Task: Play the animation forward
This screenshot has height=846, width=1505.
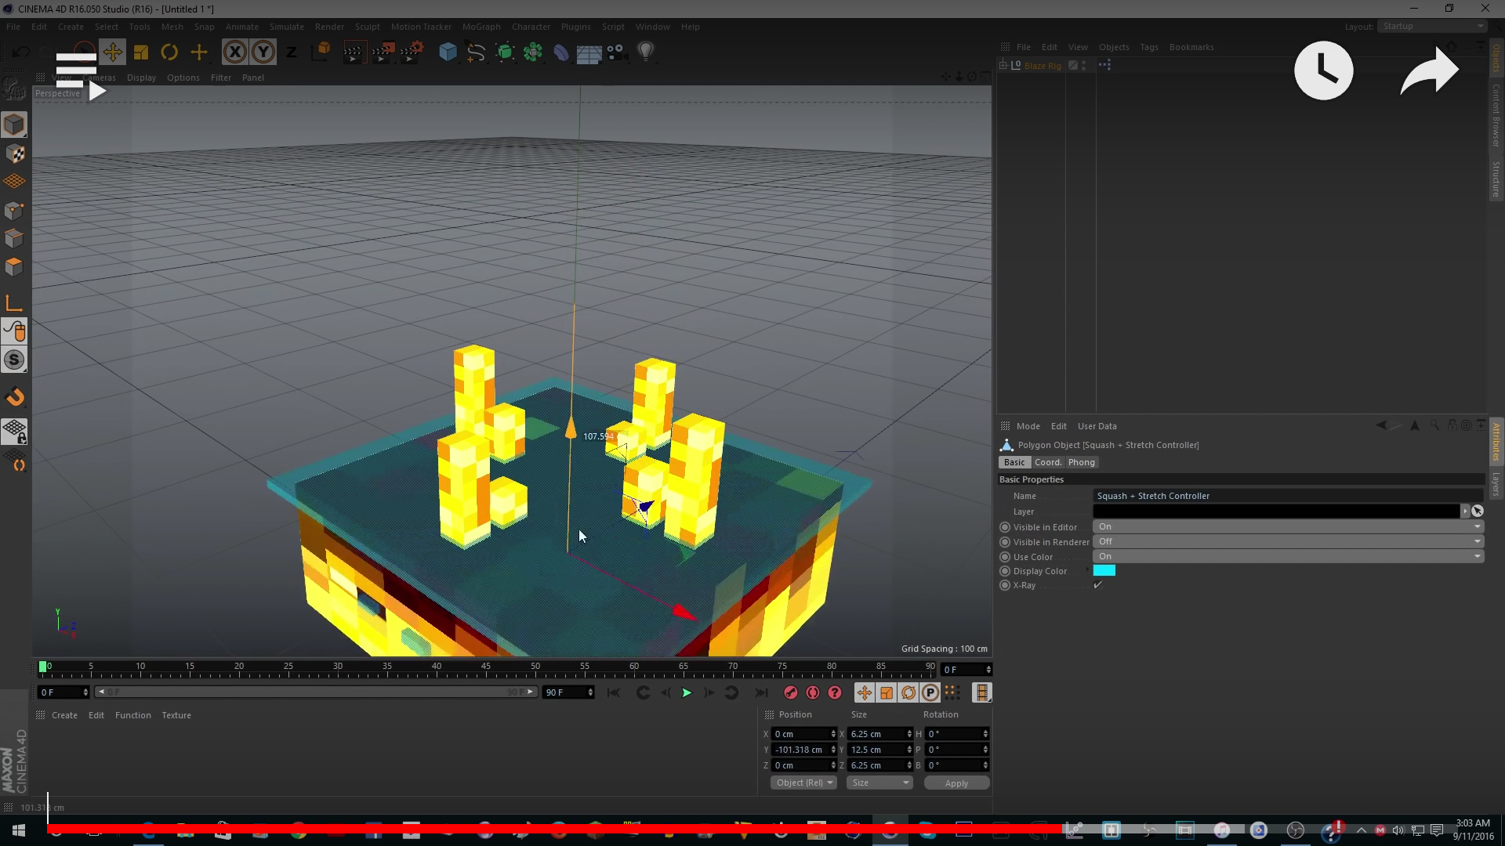Action: 687,692
